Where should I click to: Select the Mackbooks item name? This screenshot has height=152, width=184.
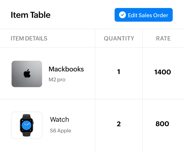tap(66, 69)
